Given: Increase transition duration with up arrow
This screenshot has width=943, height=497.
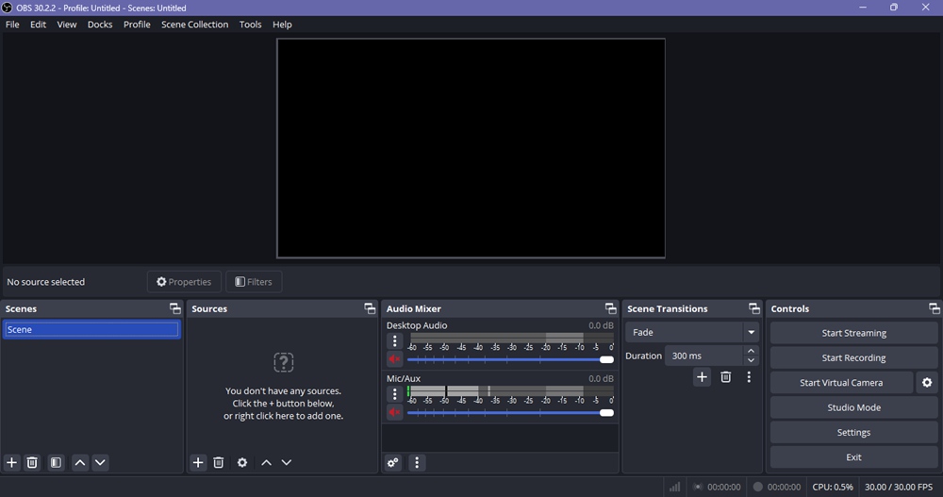Looking at the screenshot, I should tap(752, 351).
